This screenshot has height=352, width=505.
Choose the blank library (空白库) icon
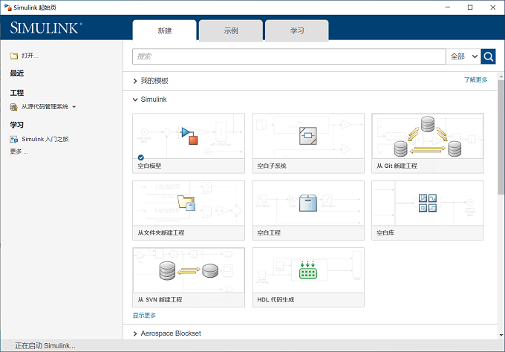click(x=428, y=203)
